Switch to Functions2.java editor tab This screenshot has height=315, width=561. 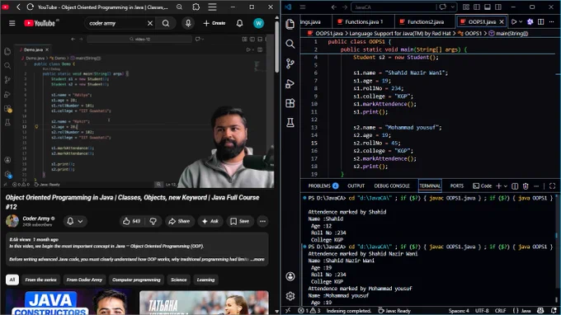[x=425, y=21]
